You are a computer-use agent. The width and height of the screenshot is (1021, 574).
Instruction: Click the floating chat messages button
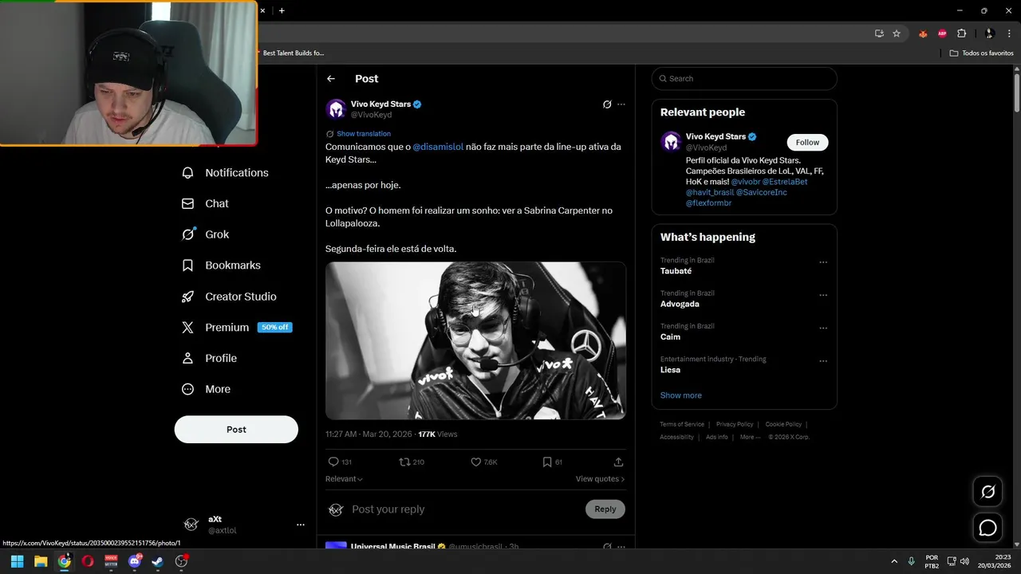coord(988,528)
